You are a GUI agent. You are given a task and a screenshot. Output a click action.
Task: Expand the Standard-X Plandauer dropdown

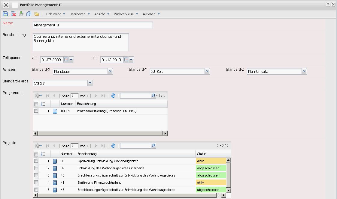coord(110,71)
